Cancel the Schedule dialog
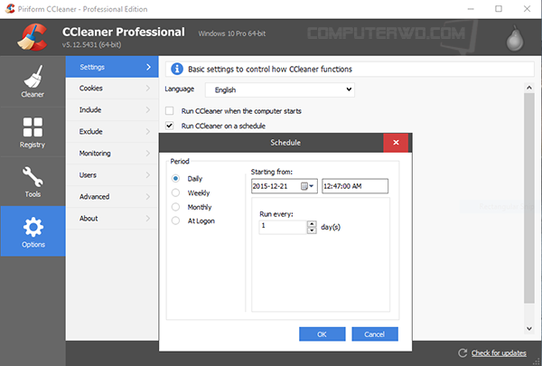This screenshot has height=366, width=542. (x=375, y=334)
